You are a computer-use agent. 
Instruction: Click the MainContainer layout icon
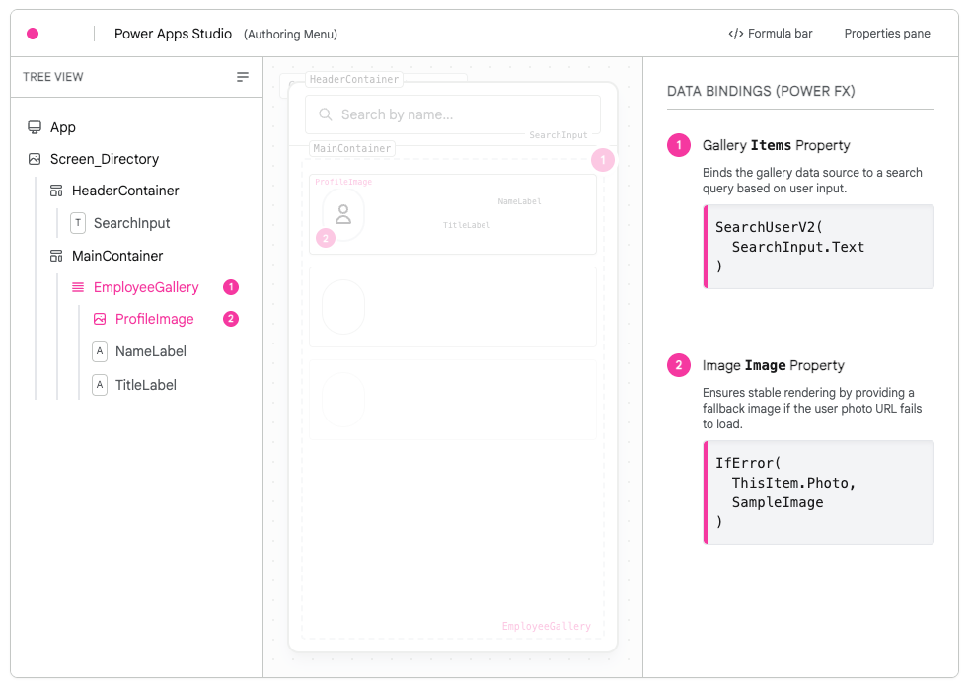[x=56, y=256]
